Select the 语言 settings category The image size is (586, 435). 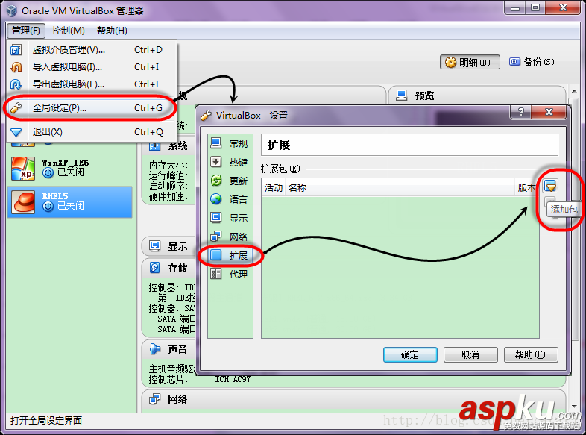click(x=230, y=199)
